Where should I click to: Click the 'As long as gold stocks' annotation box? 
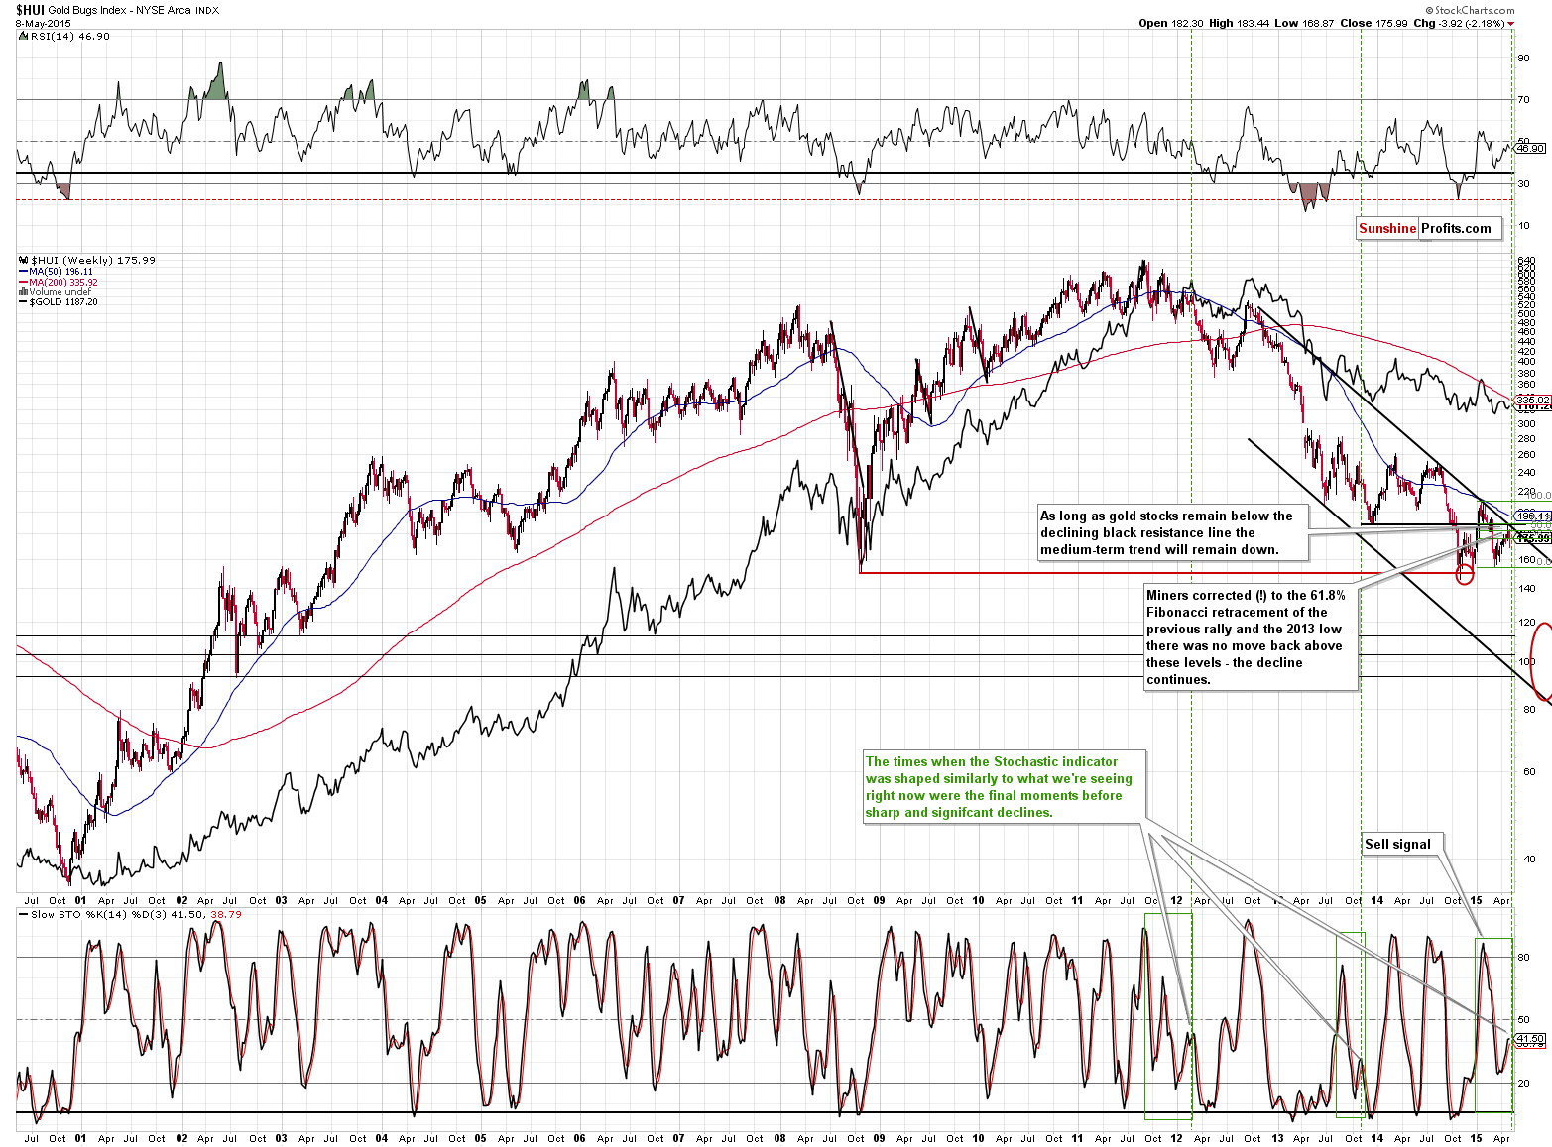(1173, 533)
